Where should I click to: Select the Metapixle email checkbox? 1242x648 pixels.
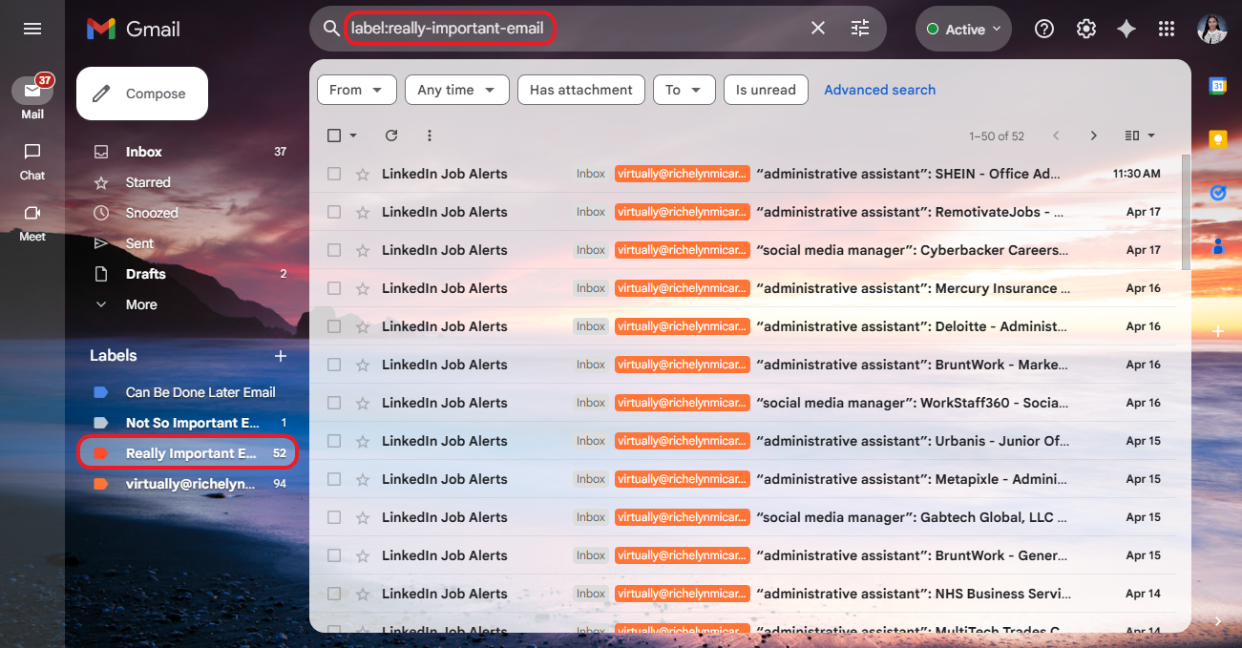[334, 479]
